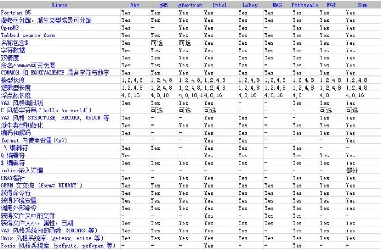Select the 获得命令行 row label
Screen dimensions: 381x250
click(16, 193)
